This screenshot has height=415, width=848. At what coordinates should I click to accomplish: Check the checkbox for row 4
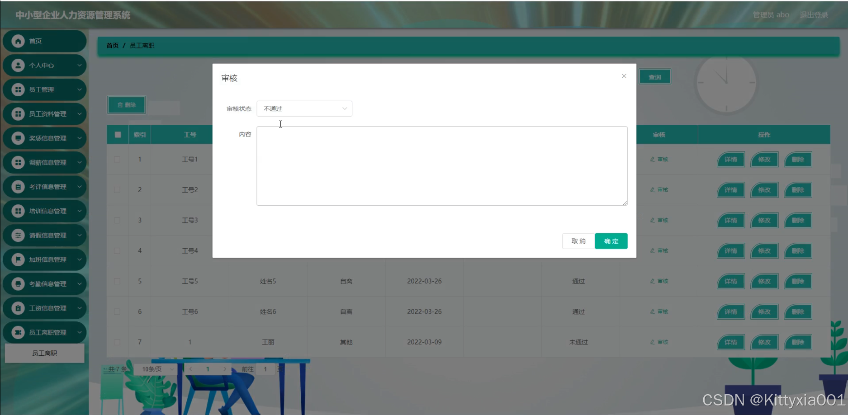(117, 250)
